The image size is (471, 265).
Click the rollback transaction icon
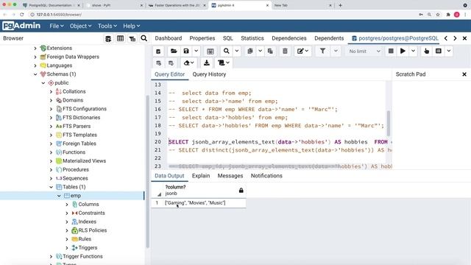[x=171, y=63]
